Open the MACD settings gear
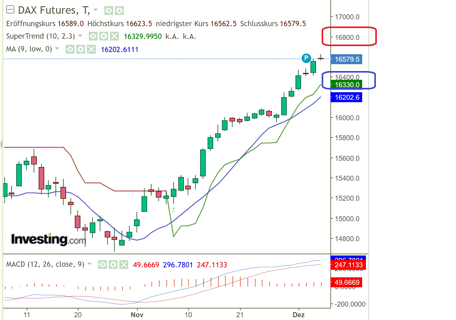This screenshot has width=456, height=320. 113,265
